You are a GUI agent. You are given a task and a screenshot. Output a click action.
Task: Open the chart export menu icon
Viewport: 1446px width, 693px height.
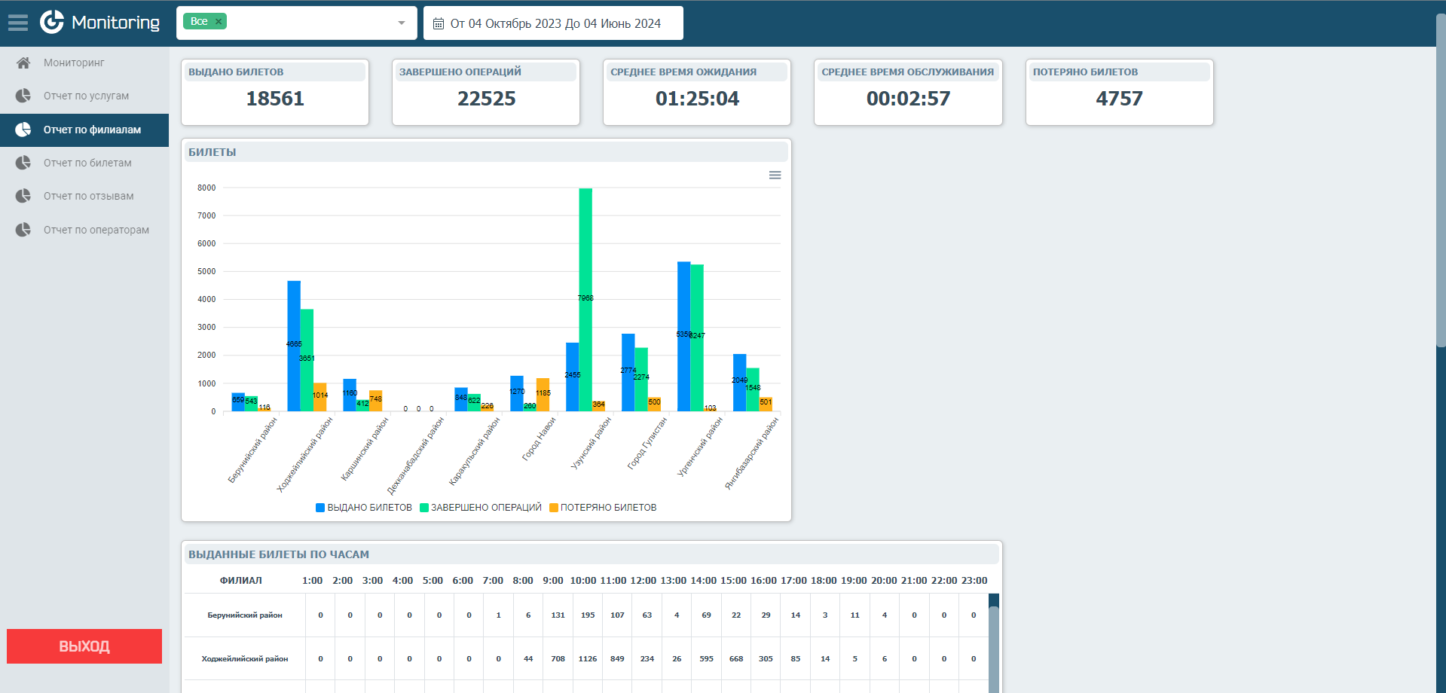(x=775, y=175)
